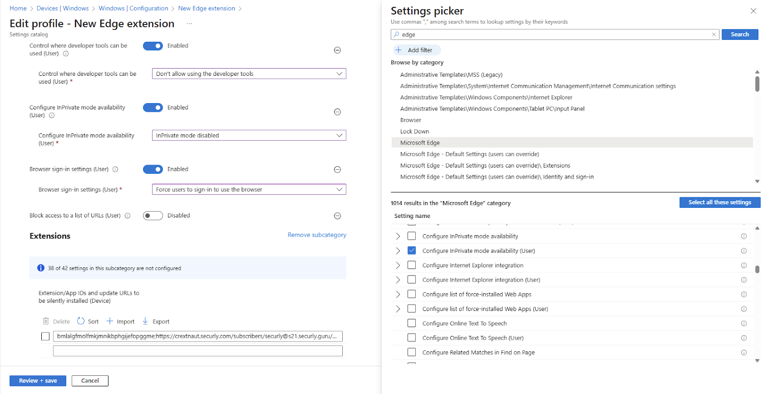
Task: Check Configure InPrivate mode availability result
Action: [411, 236]
